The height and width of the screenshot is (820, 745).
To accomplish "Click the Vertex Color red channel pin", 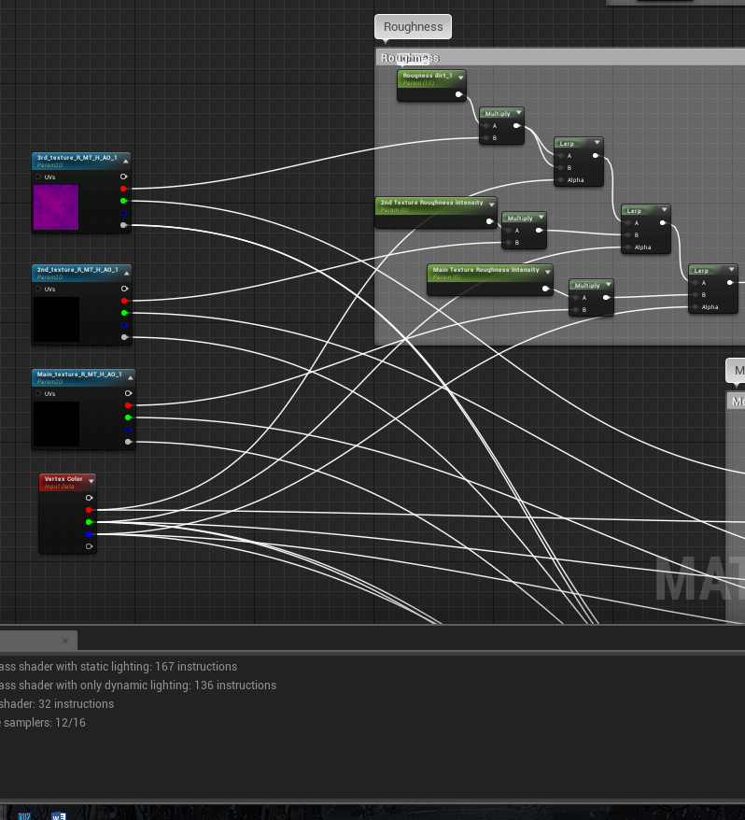I will (90, 510).
